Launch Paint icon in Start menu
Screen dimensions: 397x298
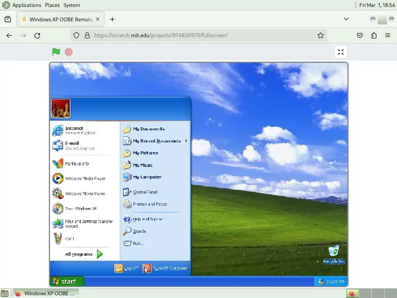[58, 239]
